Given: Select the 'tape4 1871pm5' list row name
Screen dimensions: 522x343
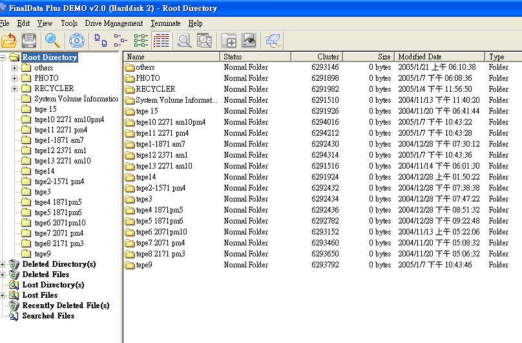Looking at the screenshot, I should pos(160,210).
